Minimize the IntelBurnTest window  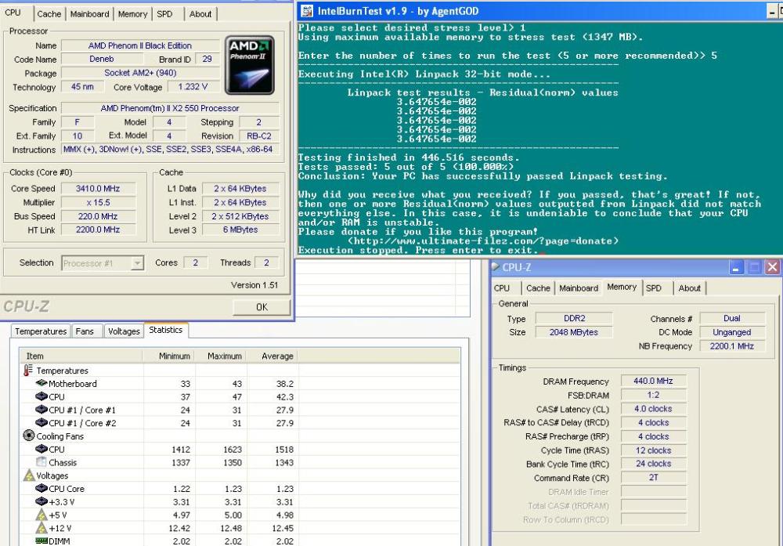(x=773, y=12)
